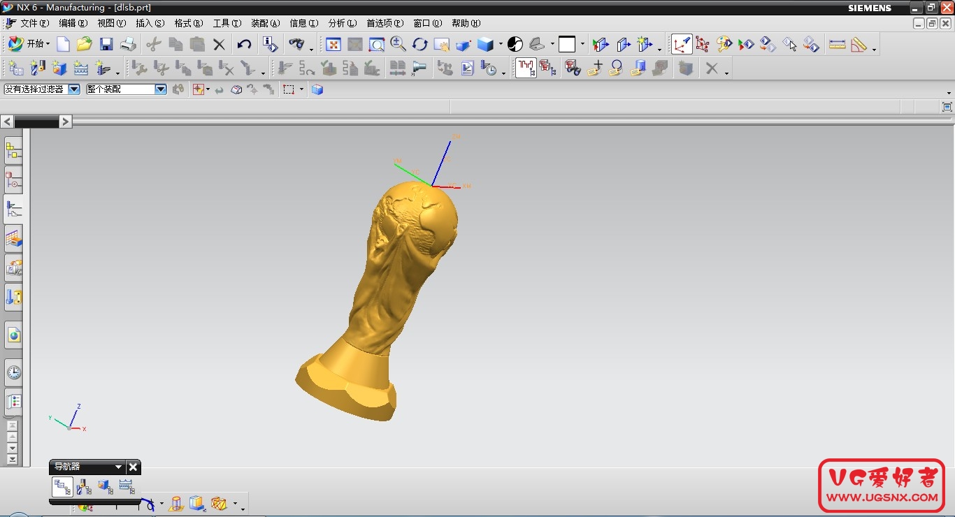Click the Create Geometry icon

click(x=59, y=68)
